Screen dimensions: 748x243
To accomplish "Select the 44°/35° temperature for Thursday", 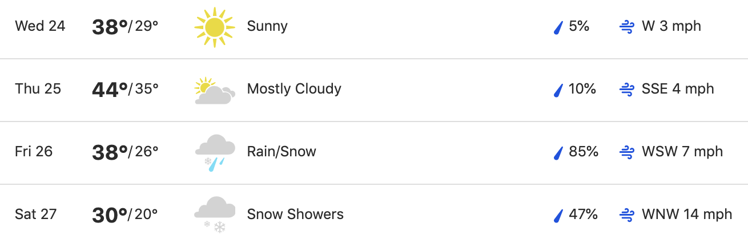I will (125, 90).
